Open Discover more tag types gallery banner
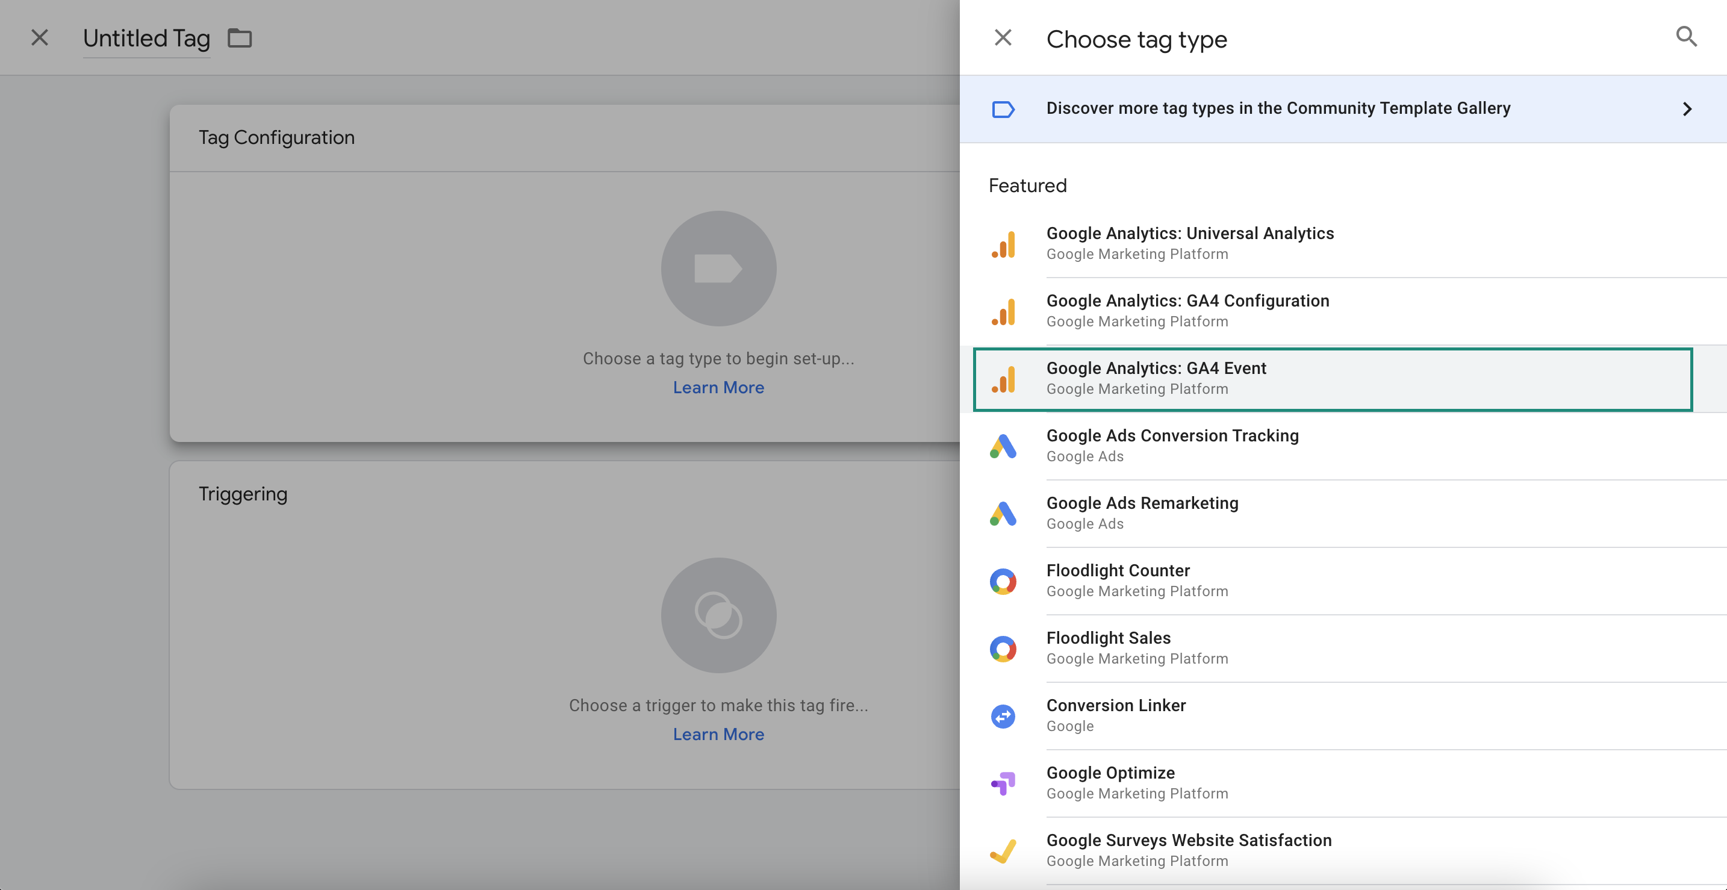1727x890 pixels. [x=1343, y=109]
